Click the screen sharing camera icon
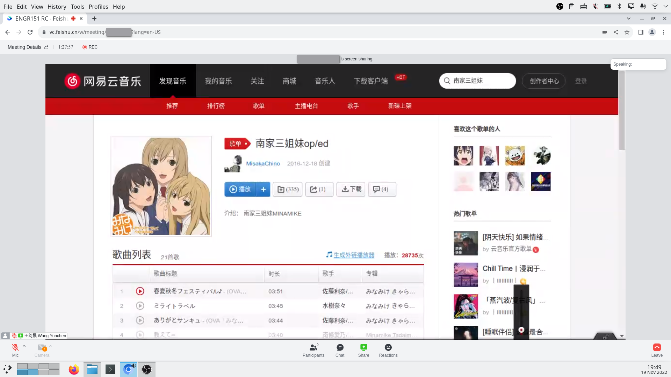The image size is (671, 377). click(x=604, y=32)
